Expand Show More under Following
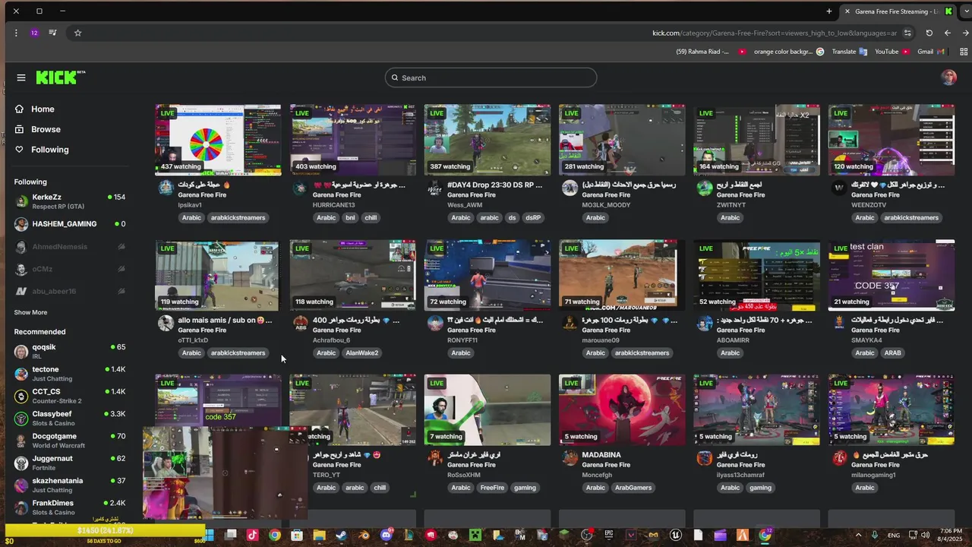 pos(30,312)
